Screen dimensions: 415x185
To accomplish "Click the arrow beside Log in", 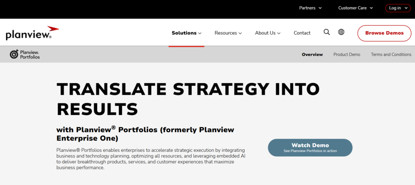I will click(x=405, y=8).
